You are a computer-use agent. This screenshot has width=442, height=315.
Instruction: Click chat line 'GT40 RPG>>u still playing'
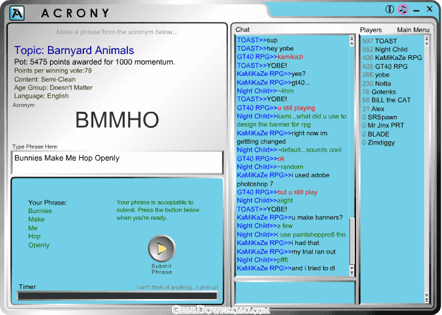(x=276, y=108)
